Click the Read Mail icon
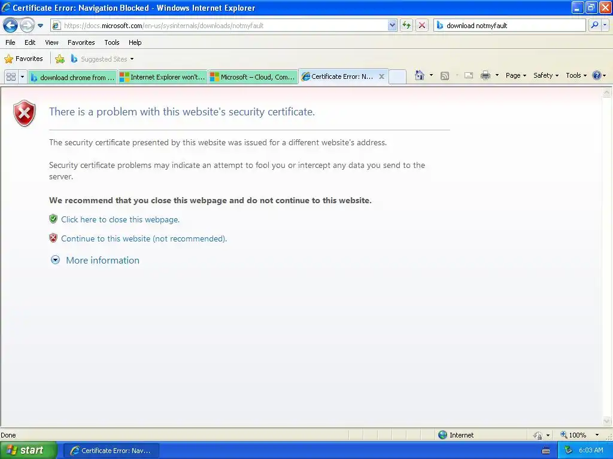This screenshot has width=613, height=459. click(469, 75)
